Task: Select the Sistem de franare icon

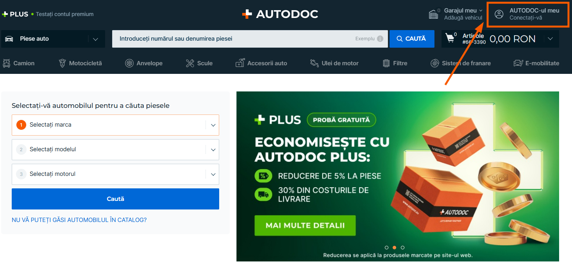Action: 434,63
